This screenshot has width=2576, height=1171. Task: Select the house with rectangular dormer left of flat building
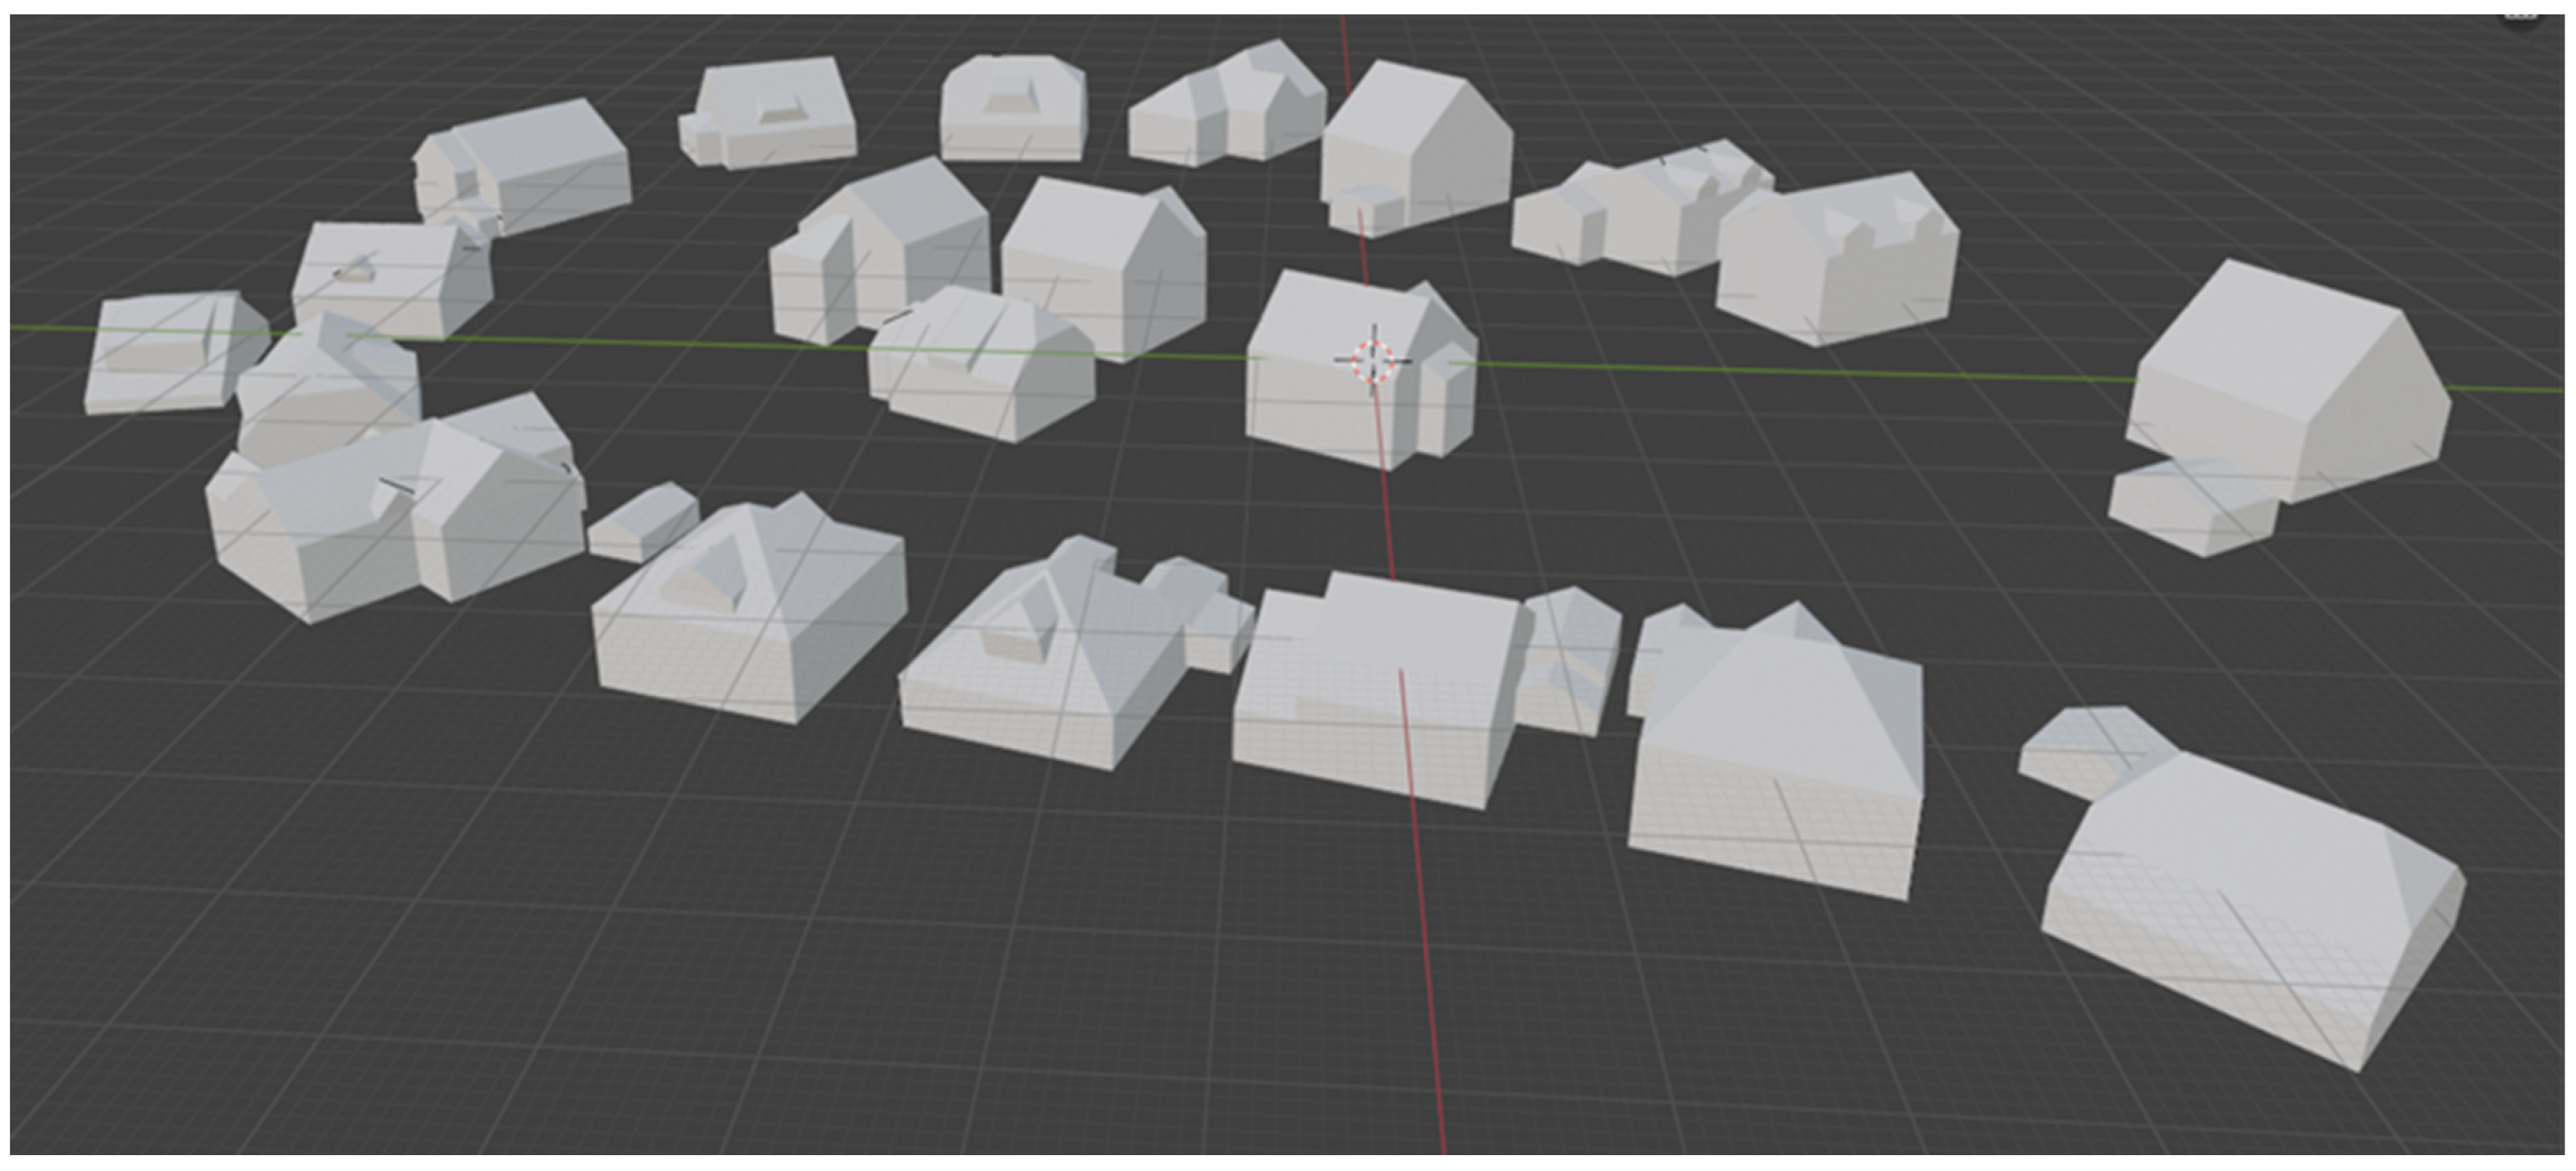tap(1040, 660)
